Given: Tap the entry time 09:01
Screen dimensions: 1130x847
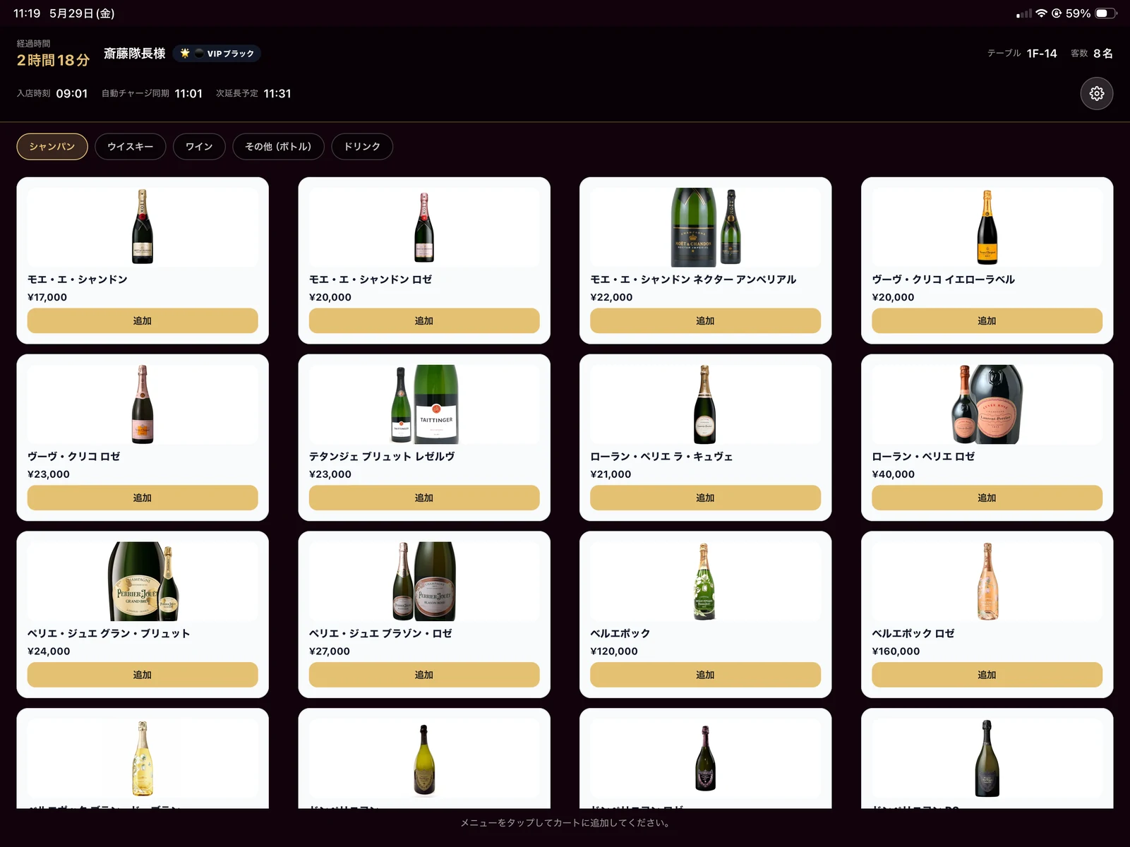Looking at the screenshot, I should pos(72,94).
